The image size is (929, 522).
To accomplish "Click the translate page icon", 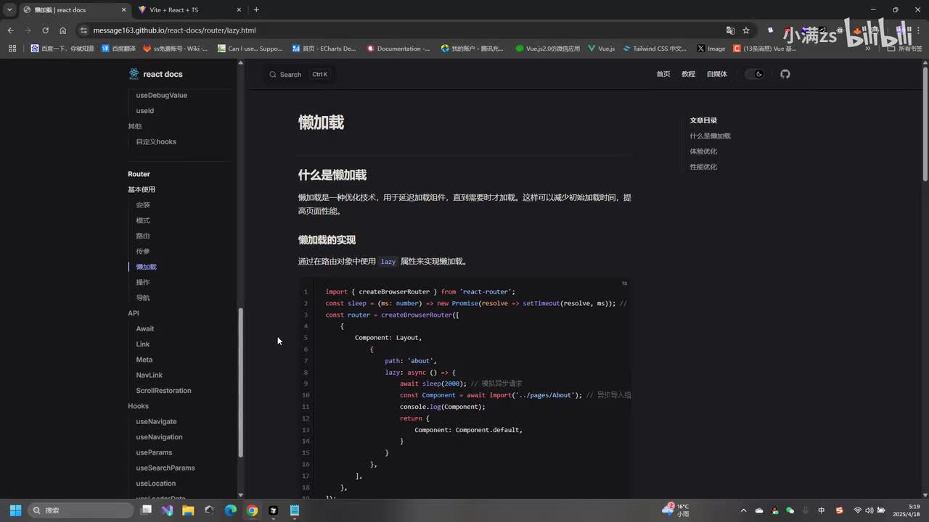I will 730,30.
